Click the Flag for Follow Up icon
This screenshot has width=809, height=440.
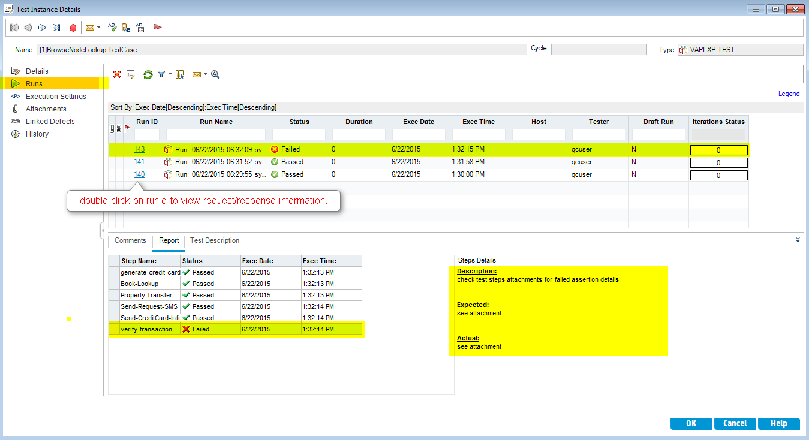click(157, 28)
